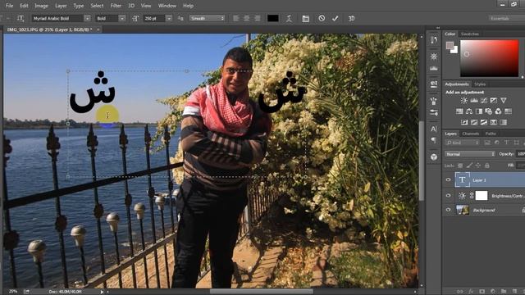Viewport: 525px width, 295px height.
Task: Right align the text
Action: pyautogui.click(x=257, y=18)
